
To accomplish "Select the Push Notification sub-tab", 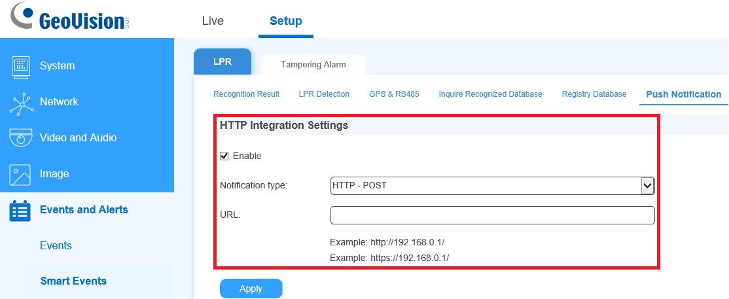I will [683, 94].
